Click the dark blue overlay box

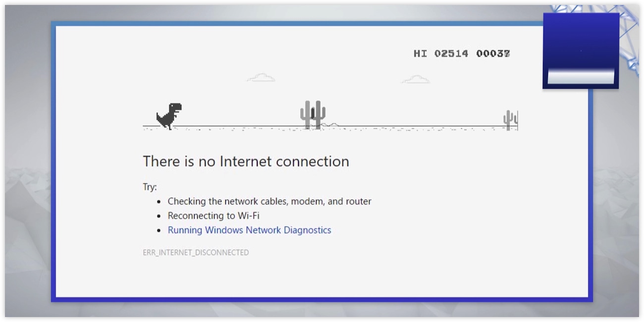[x=581, y=51]
